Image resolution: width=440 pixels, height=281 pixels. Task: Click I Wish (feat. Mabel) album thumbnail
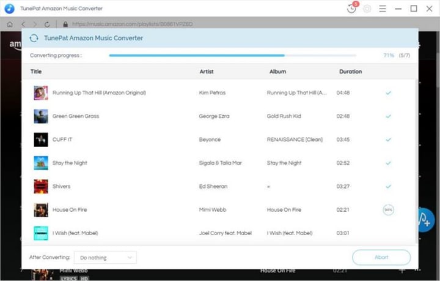41,233
